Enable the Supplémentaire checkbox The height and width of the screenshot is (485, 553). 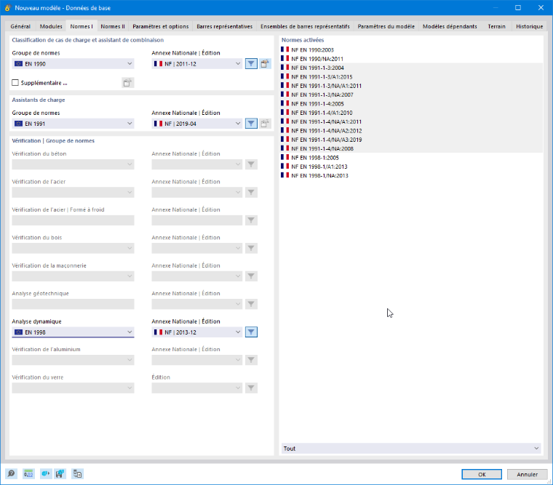point(15,82)
